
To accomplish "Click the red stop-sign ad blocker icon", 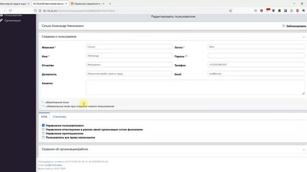I will coord(297,11).
